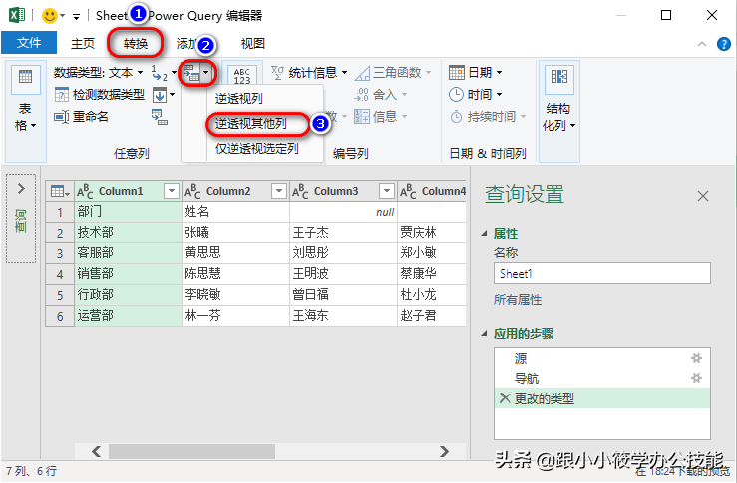
Task: Select the 源 applied step
Action: (x=601, y=359)
